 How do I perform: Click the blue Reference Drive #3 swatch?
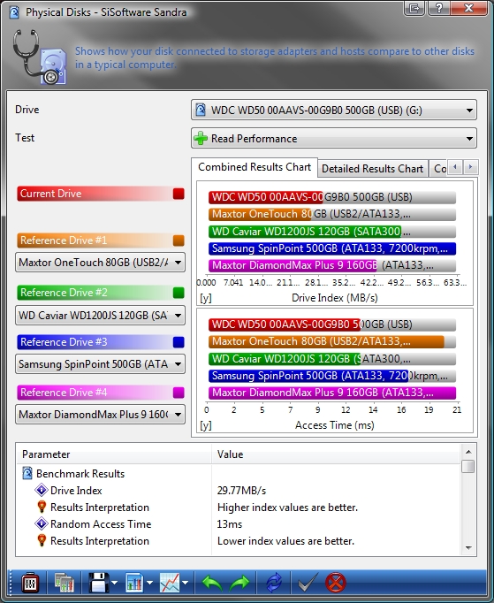(179, 342)
